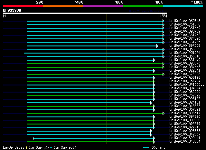Viewport: 206px width, 150px height.
Task: Click the arrowhead ending the Q9SB88 alignment bar
Action: 151,131
